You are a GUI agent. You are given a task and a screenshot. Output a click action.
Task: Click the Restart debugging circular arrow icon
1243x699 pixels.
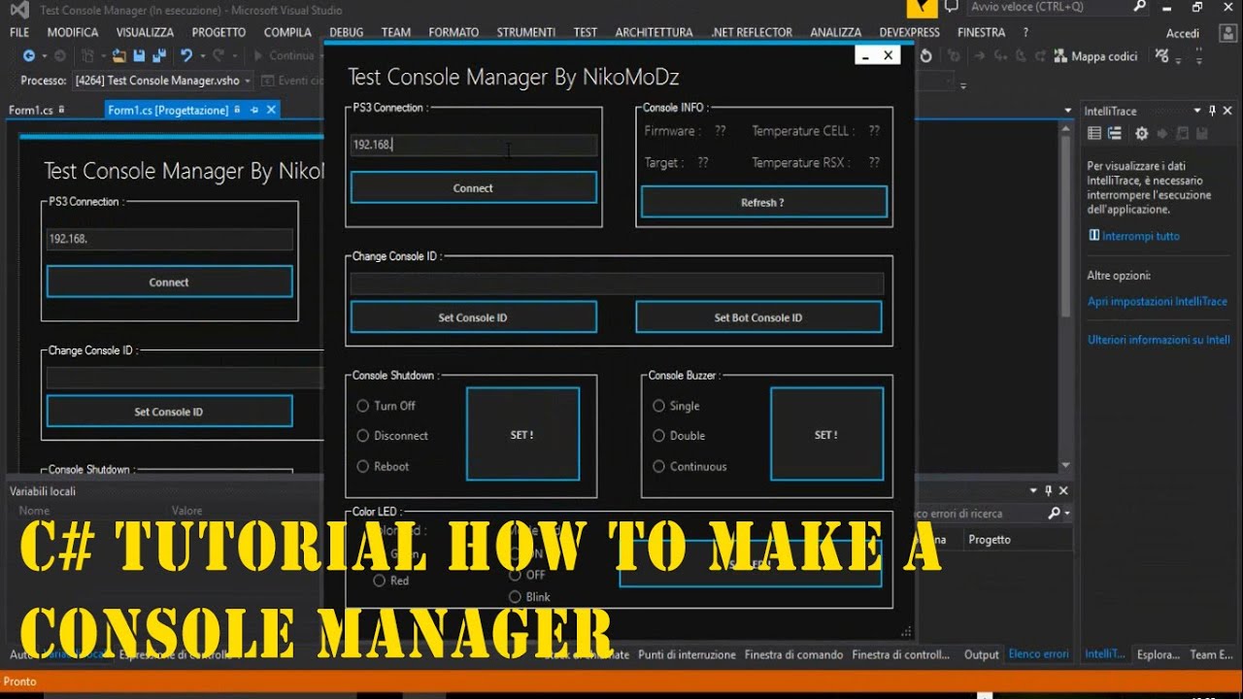coord(926,56)
